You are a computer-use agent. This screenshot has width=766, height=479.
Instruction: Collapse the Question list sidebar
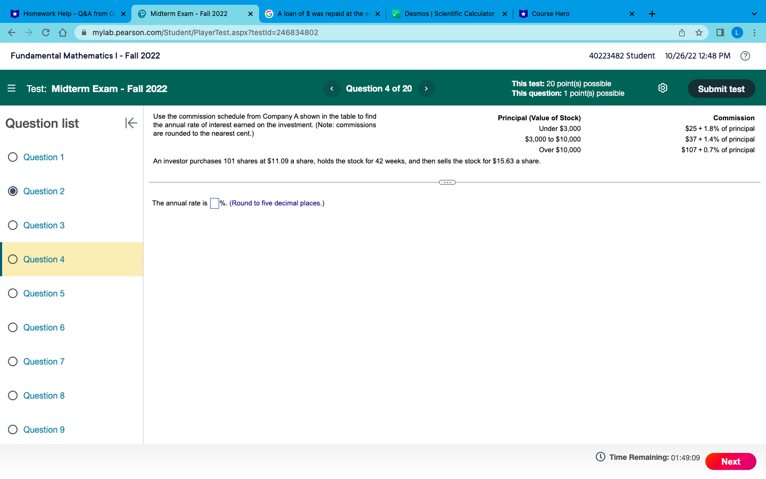[x=131, y=123]
